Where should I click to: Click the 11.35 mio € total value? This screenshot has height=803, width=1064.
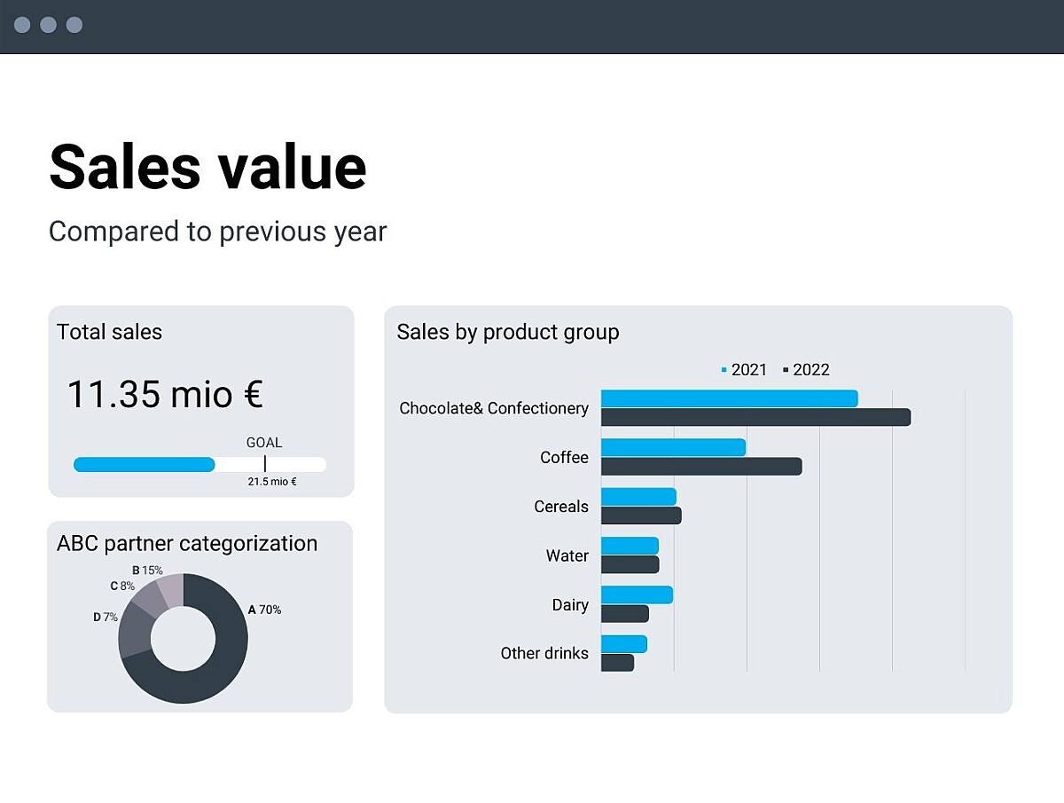point(165,394)
